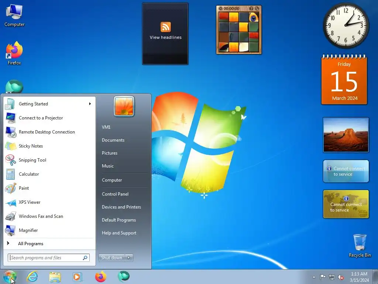Show hidden tray icons arrow
Viewport: 378px width, 284px height.
314,277
